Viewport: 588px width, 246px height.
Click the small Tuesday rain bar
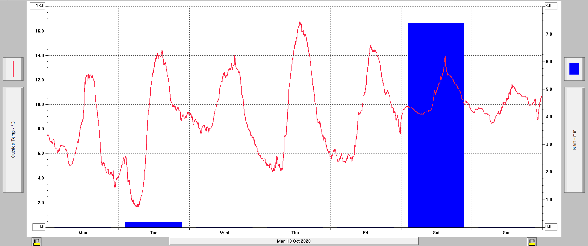point(153,225)
